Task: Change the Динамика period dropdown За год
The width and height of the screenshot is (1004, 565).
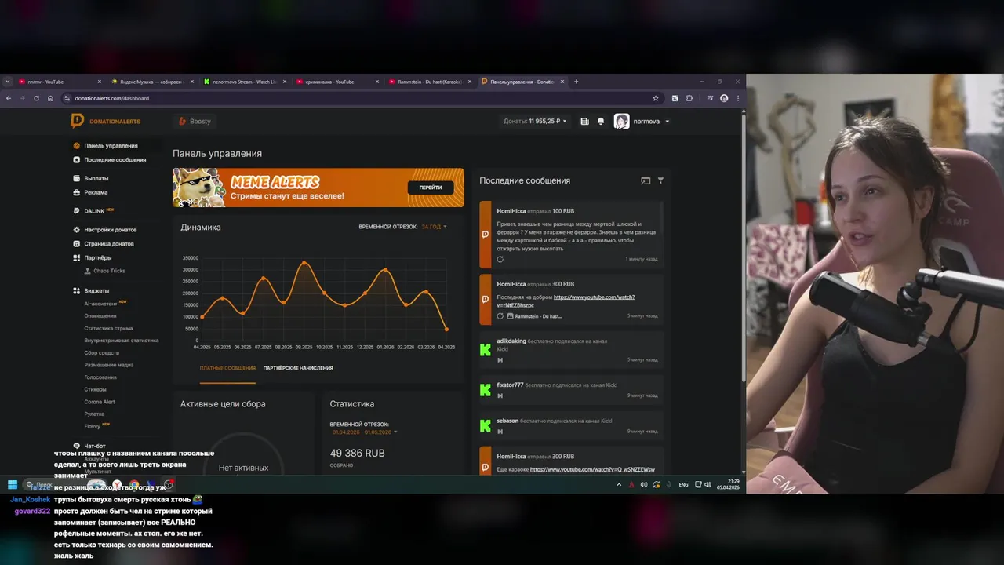Action: click(x=434, y=227)
